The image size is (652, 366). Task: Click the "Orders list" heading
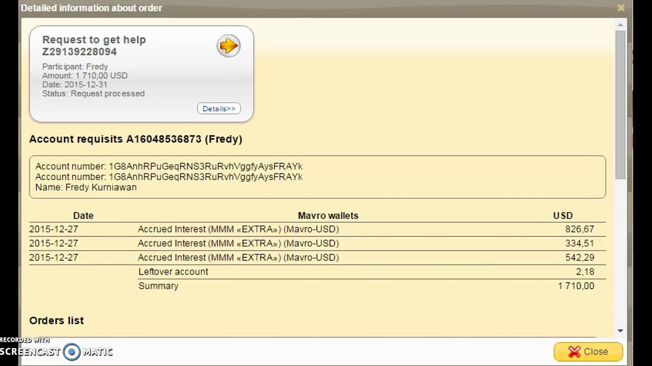coord(57,321)
